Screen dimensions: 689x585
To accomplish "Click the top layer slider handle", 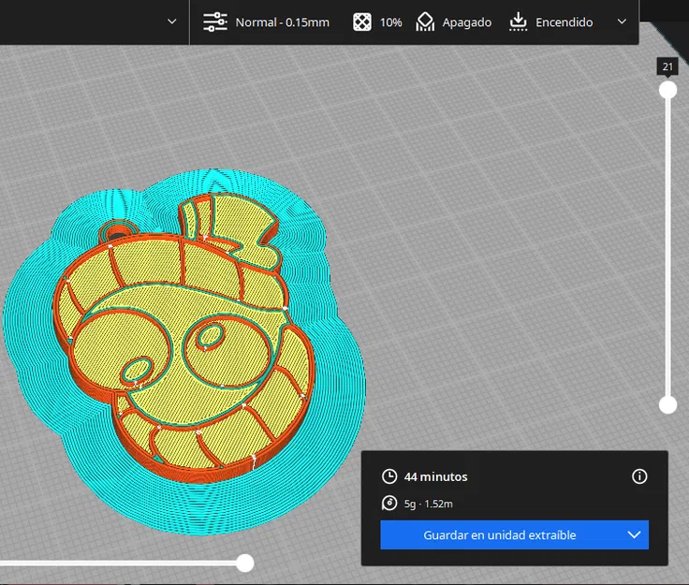I will tap(667, 90).
